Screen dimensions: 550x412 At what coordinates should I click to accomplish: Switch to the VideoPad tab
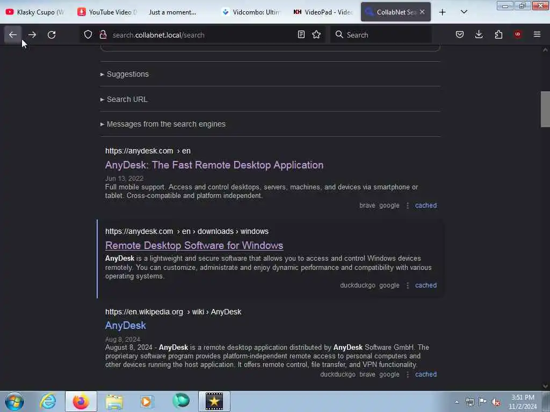323,12
